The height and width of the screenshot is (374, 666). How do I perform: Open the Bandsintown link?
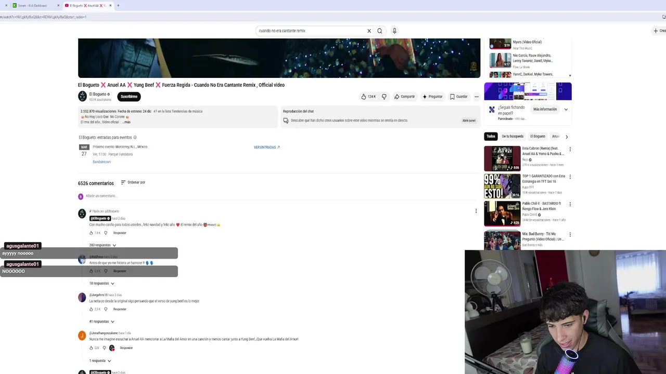click(x=101, y=162)
